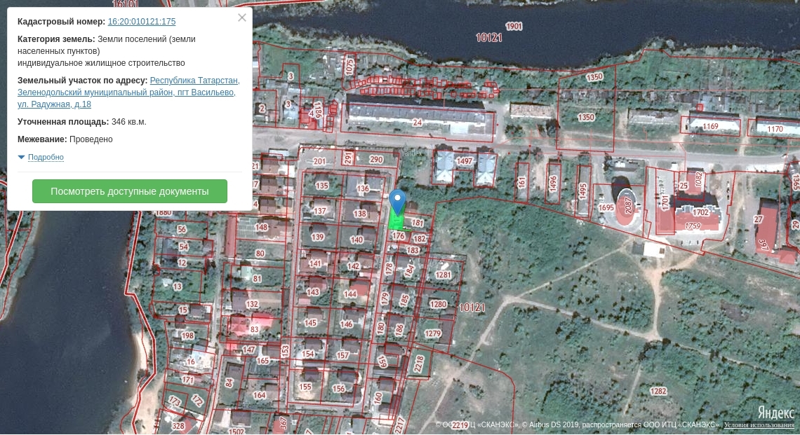Click parcel label 1759
Viewport: 800px width, 435px height.
[x=693, y=226]
